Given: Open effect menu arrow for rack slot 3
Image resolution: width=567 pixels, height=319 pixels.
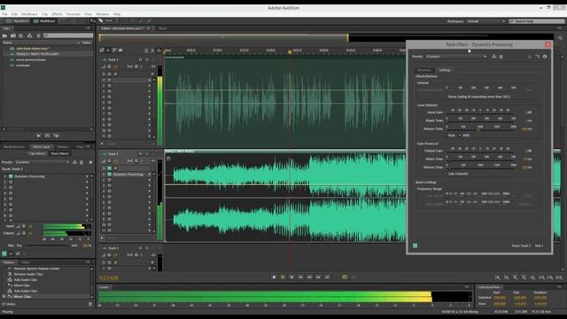Looking at the screenshot, I should point(87,188).
